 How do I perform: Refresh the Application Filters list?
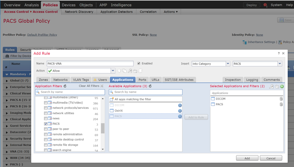click(x=65, y=86)
